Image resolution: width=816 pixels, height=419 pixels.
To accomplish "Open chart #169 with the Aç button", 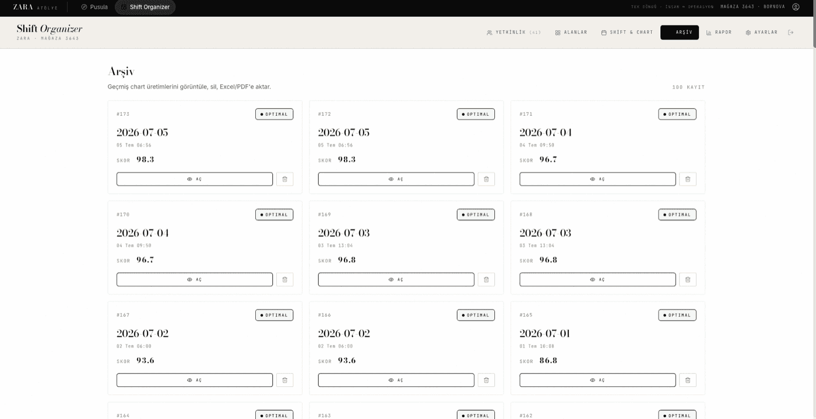I will pyautogui.click(x=396, y=280).
